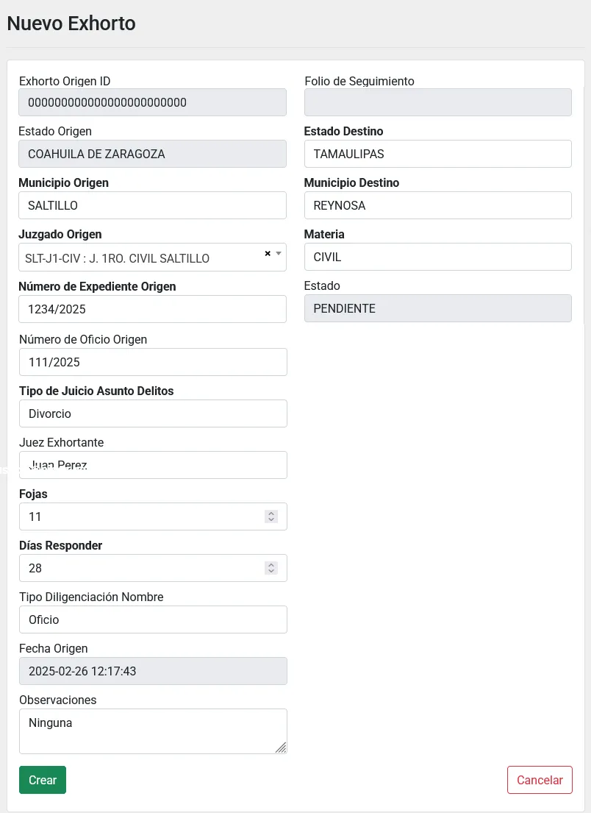Focus the Municipio Origen field with SALTILLO
This screenshot has width=591, height=813.
point(152,205)
